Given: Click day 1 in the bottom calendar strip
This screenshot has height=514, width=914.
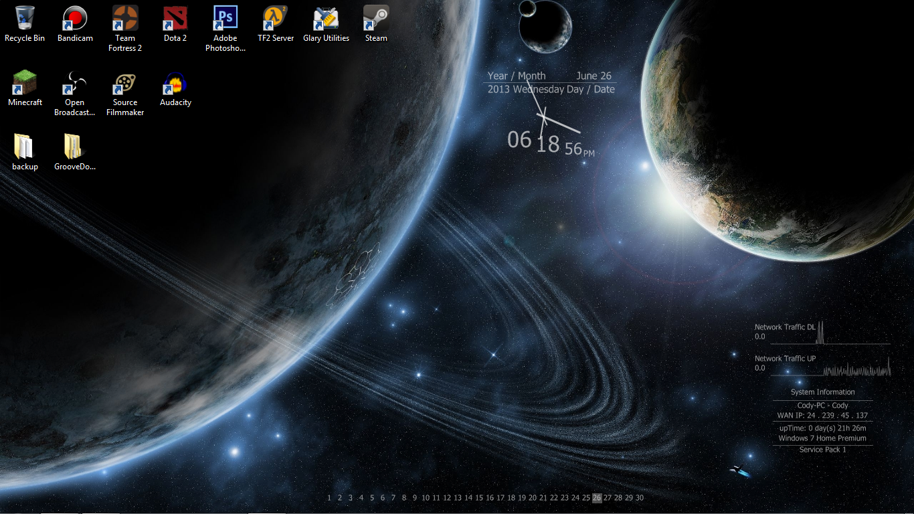Looking at the screenshot, I should (x=329, y=498).
